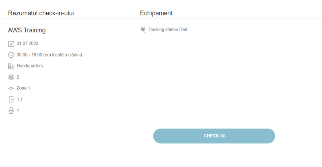Click the Rezumatul check-in-ului heading

coord(41,13)
